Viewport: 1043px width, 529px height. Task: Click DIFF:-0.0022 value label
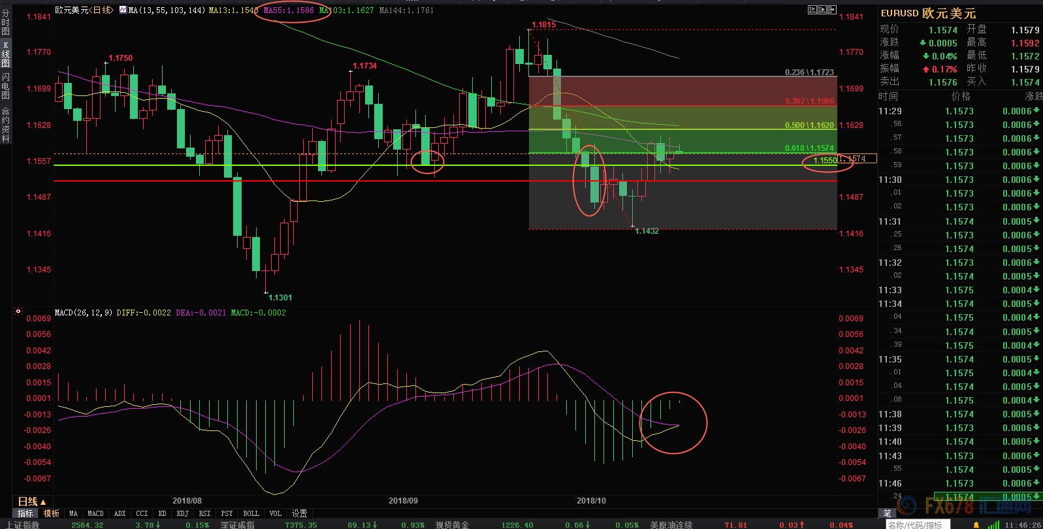pos(144,313)
